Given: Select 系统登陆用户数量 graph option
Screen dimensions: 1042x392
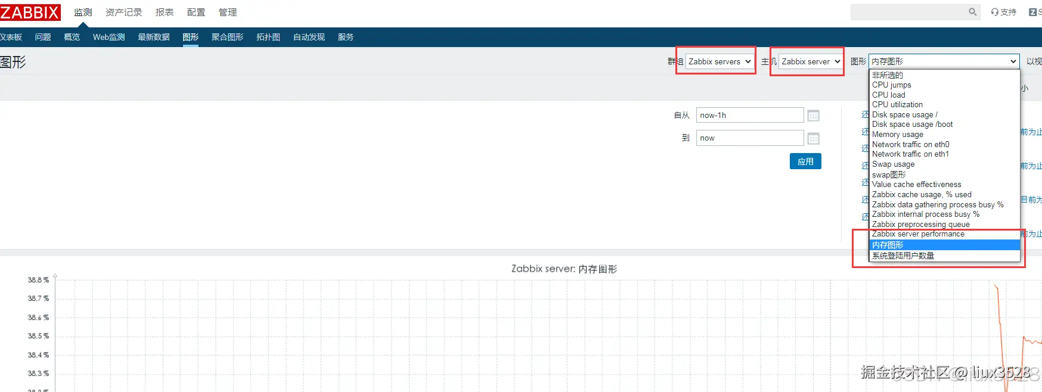Looking at the screenshot, I should (944, 256).
